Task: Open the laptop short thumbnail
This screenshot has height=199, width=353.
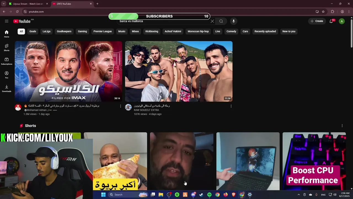Action: [x=248, y=161]
